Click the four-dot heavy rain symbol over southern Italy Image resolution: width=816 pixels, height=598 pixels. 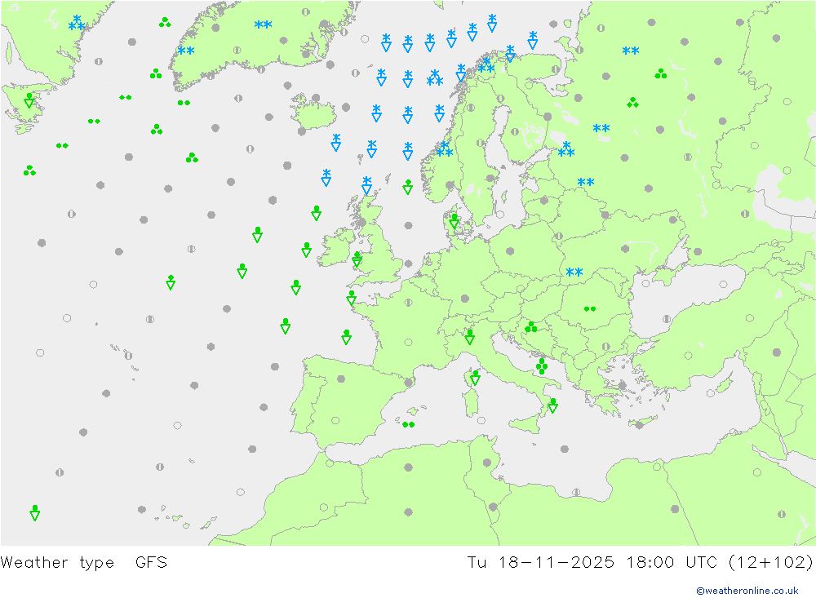click(542, 365)
